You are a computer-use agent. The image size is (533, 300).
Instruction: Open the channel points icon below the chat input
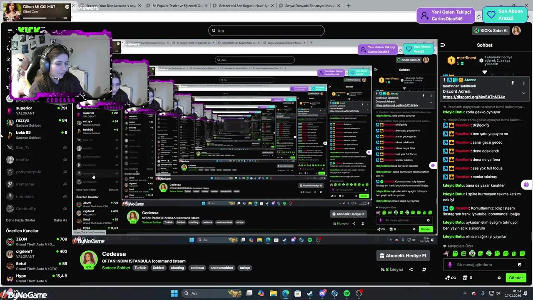451,278
